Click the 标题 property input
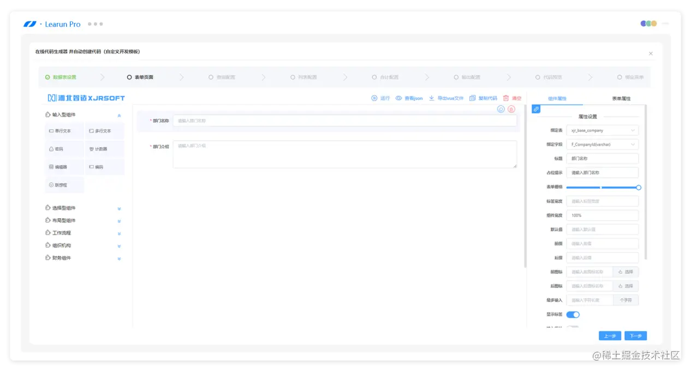This screenshot has height=372, width=691. pos(602,159)
